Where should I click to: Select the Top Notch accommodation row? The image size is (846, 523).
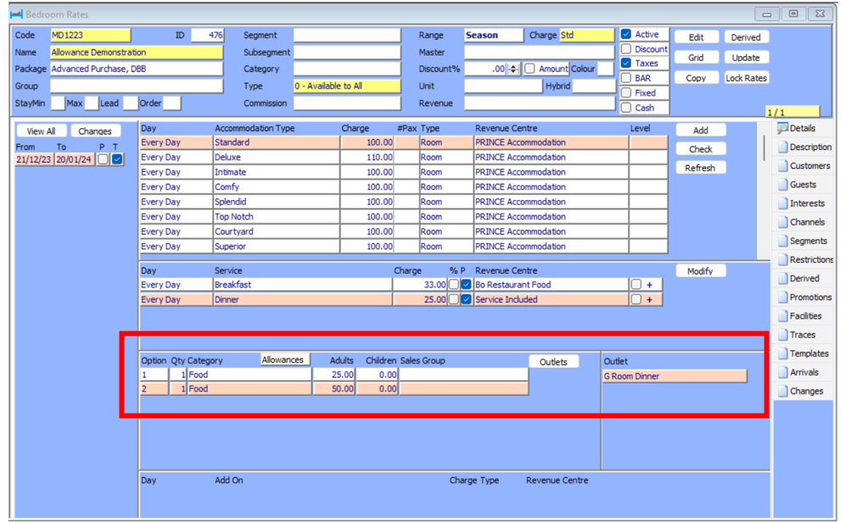click(403, 217)
